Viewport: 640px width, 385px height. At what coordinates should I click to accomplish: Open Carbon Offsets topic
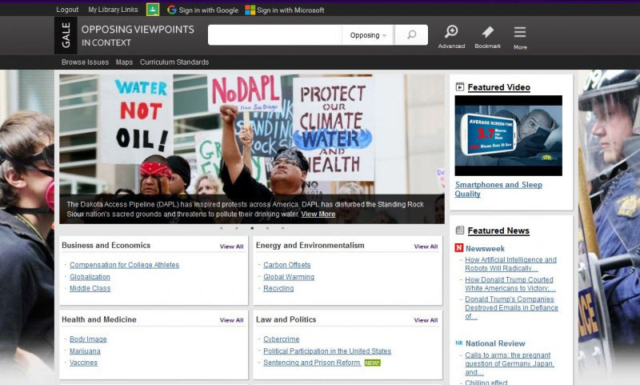tap(287, 265)
